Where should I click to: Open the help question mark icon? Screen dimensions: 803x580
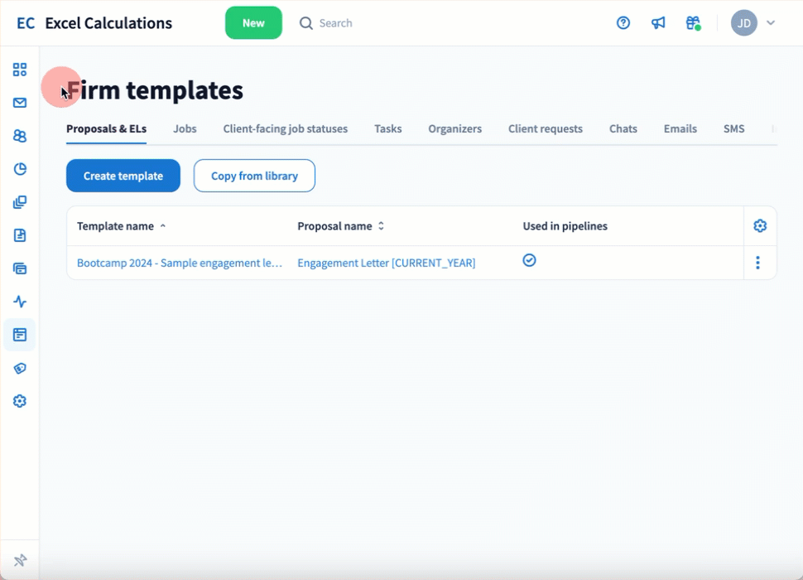tap(623, 23)
